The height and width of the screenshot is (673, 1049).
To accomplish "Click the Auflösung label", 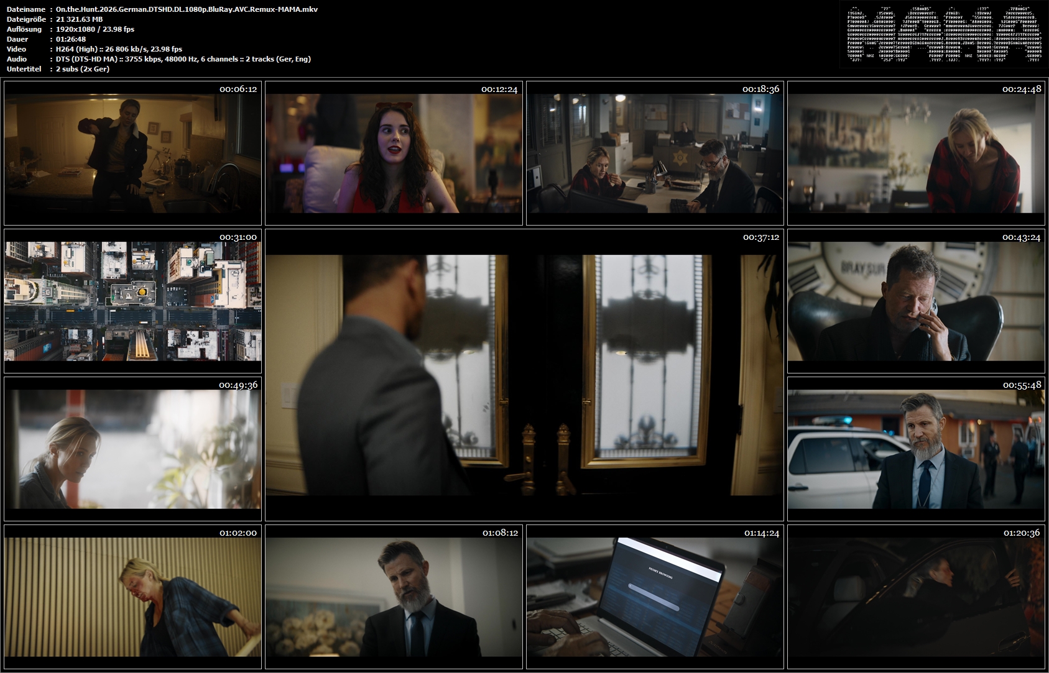I will (24, 29).
